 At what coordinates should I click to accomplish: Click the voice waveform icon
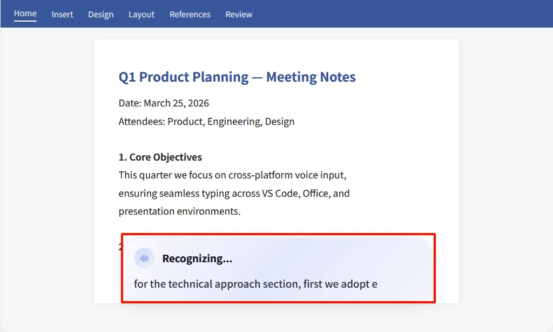[144, 258]
